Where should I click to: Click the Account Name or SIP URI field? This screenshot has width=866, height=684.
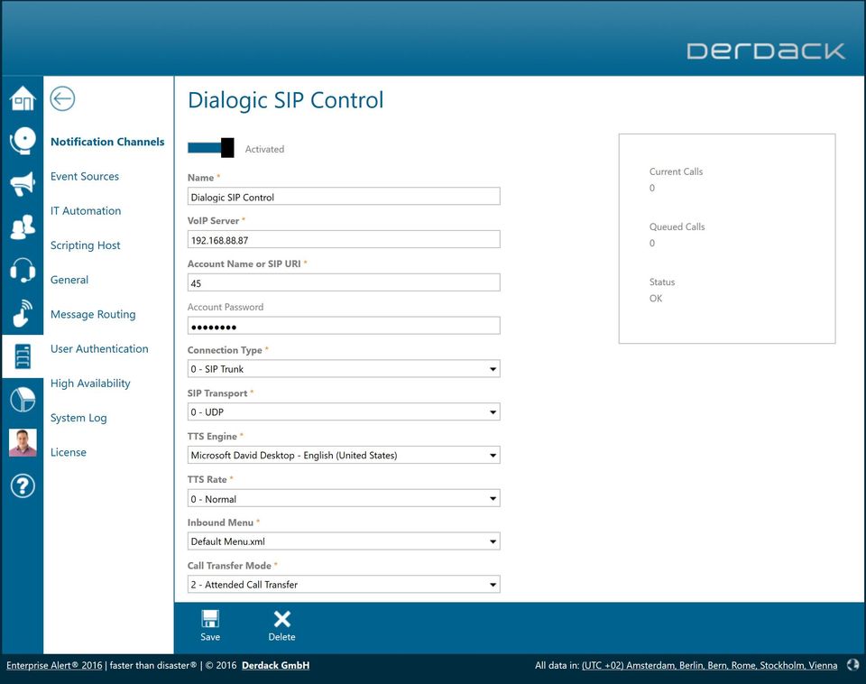pos(344,282)
